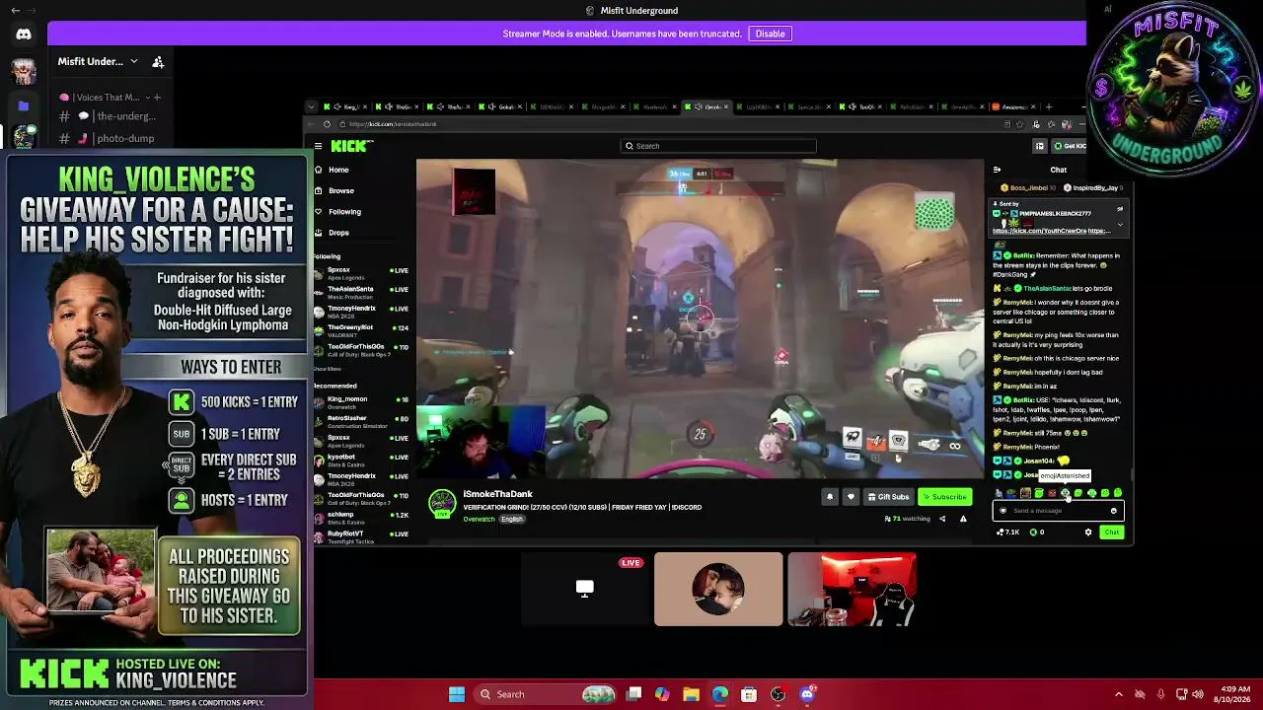Open the photo-dump channel
Screen dimensions: 1263x710
tap(111, 139)
